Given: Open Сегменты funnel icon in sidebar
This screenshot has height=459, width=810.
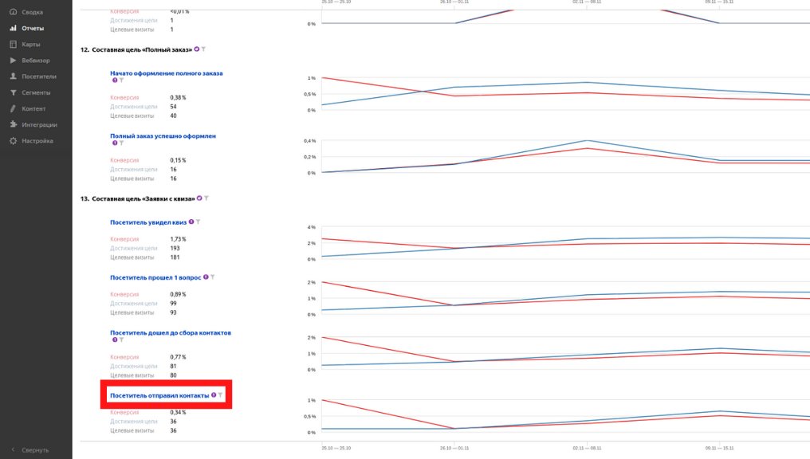Looking at the screenshot, I should [13, 92].
